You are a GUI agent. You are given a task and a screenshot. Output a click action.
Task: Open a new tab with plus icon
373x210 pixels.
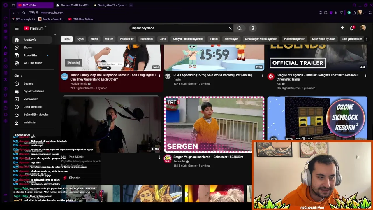tap(131, 5)
